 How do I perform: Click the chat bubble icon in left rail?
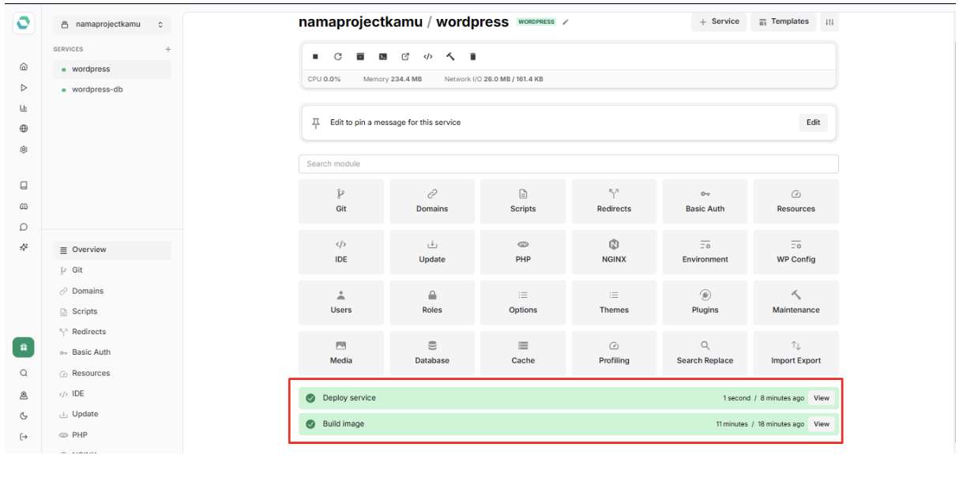(24, 227)
